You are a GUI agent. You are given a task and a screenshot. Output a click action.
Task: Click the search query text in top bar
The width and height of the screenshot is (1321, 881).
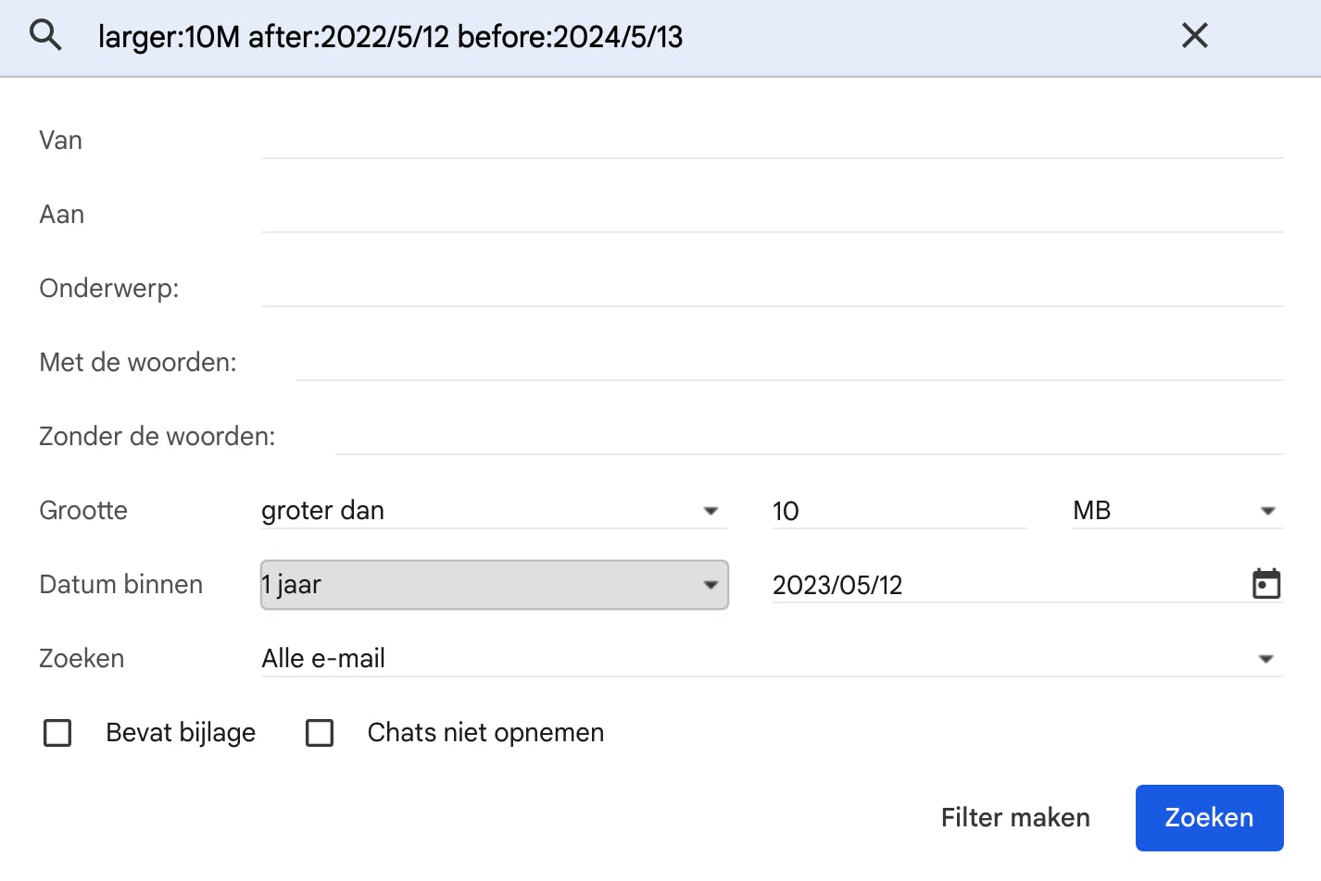pyautogui.click(x=390, y=37)
